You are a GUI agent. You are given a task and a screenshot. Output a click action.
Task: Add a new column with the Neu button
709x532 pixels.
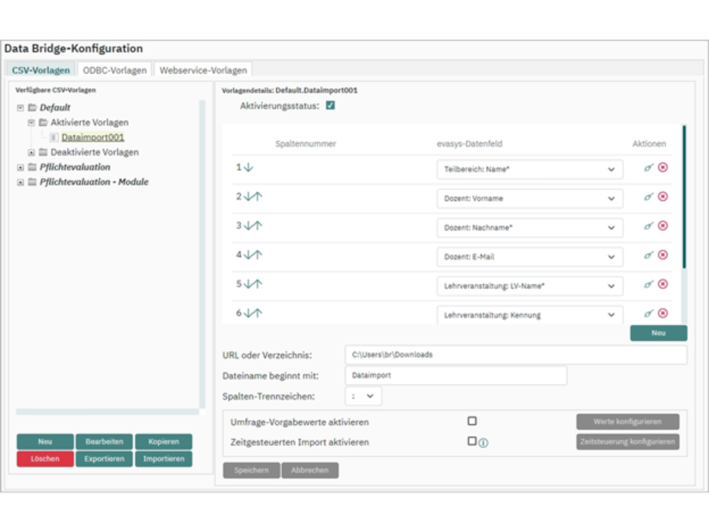click(x=658, y=333)
